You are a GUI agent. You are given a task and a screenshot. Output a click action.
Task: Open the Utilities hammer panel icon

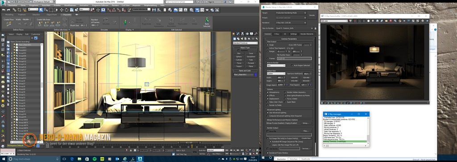pos(256,33)
